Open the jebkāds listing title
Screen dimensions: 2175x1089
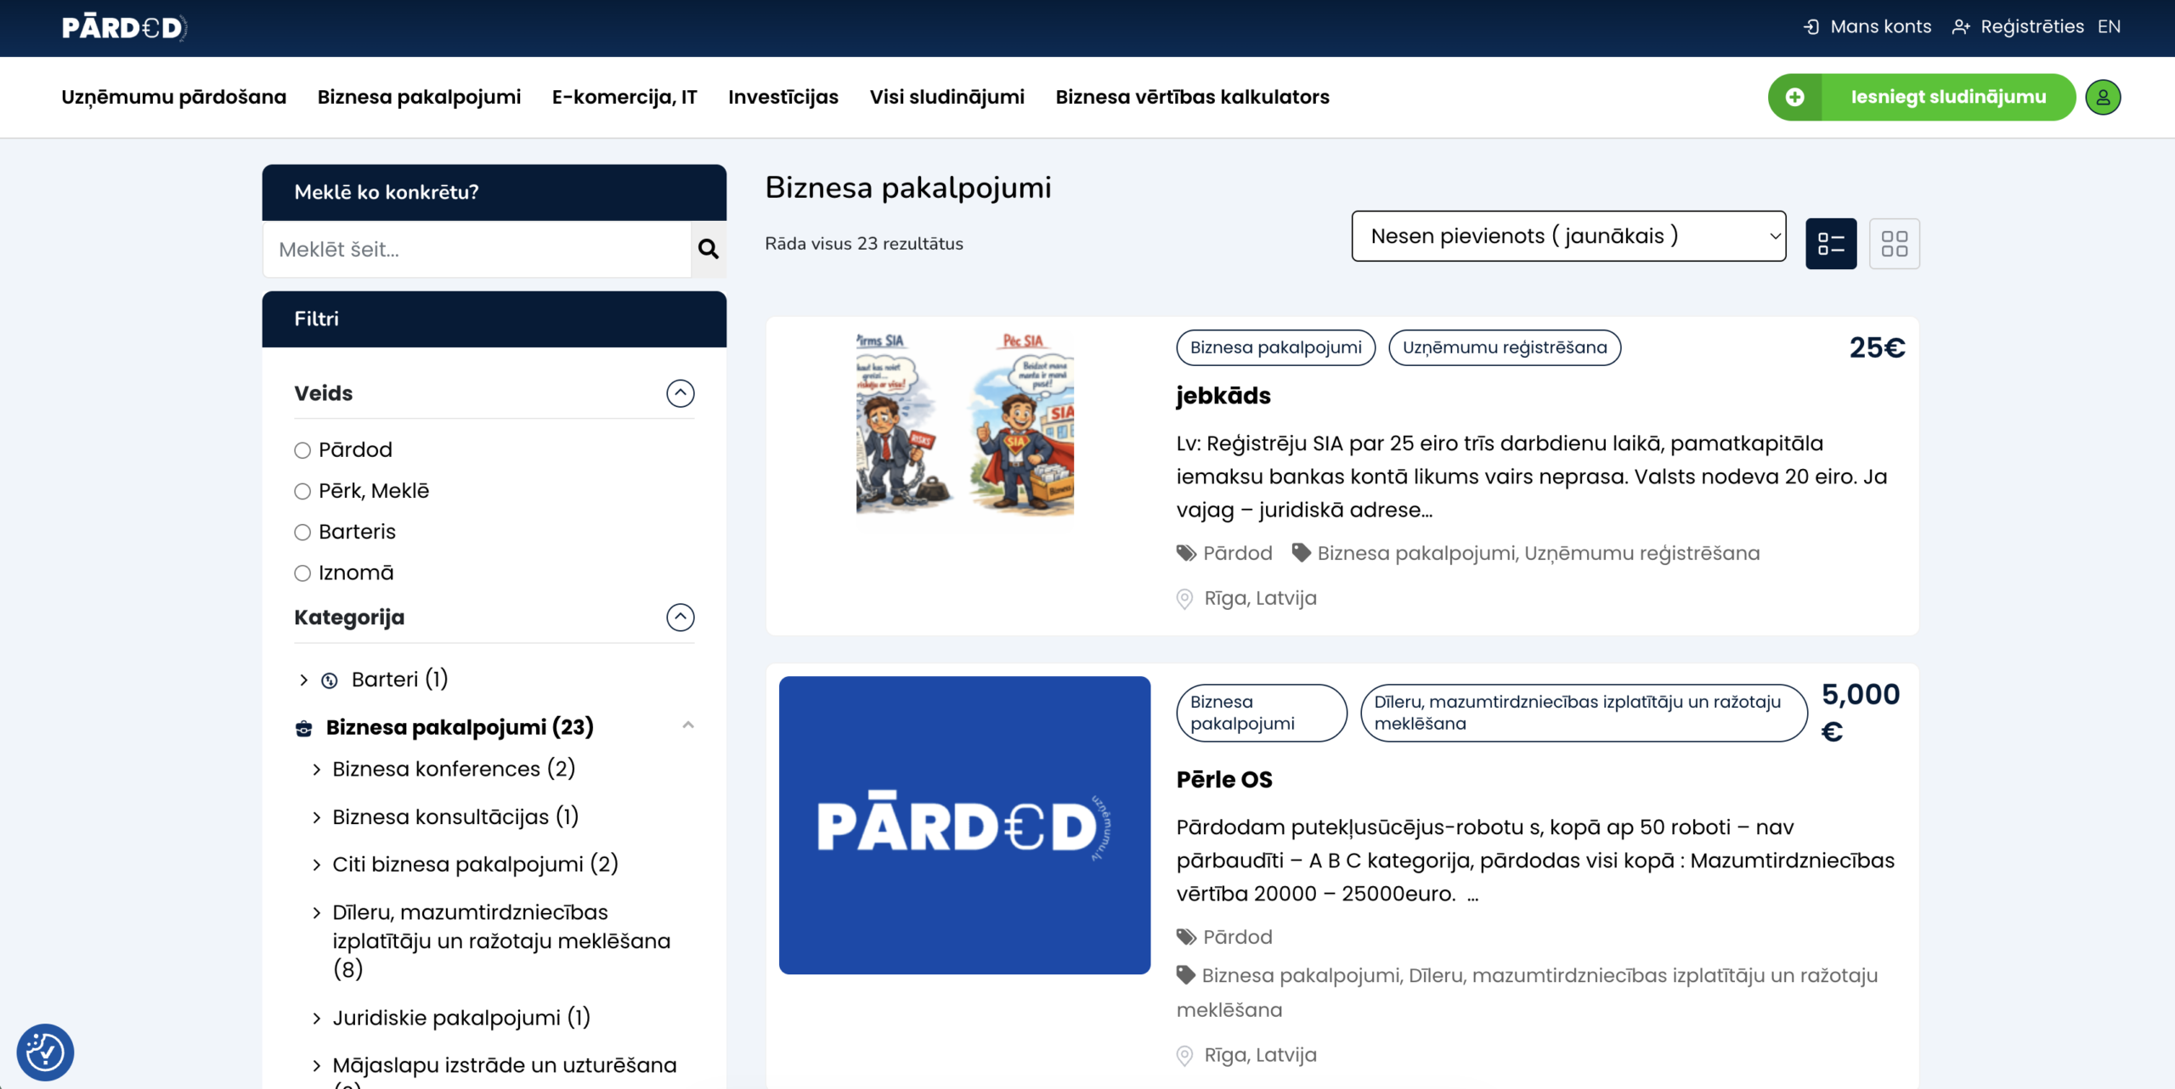pos(1223,396)
